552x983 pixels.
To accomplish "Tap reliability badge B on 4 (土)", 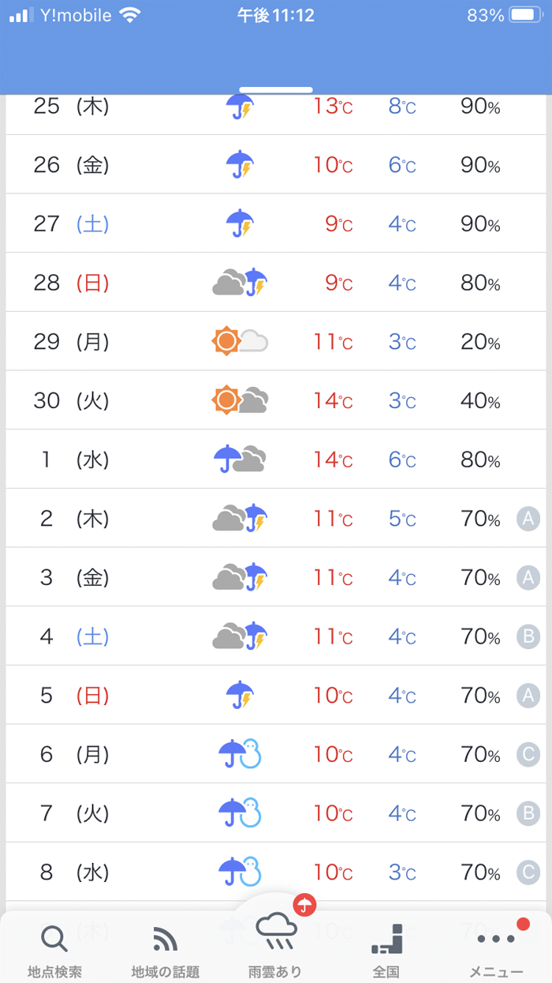I will [528, 636].
